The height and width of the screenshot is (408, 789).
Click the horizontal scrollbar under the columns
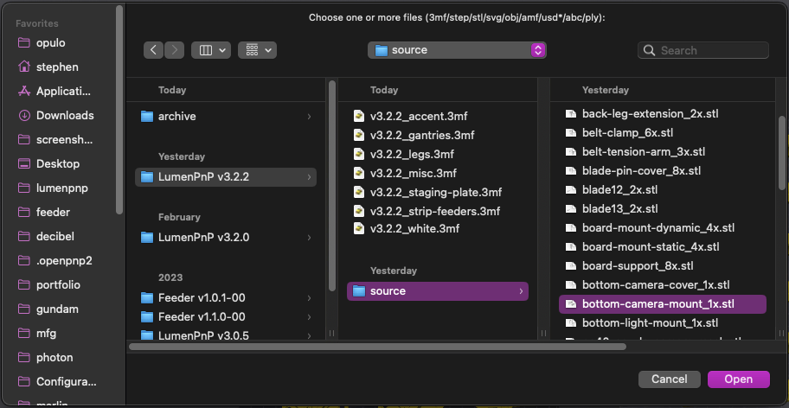(376, 347)
